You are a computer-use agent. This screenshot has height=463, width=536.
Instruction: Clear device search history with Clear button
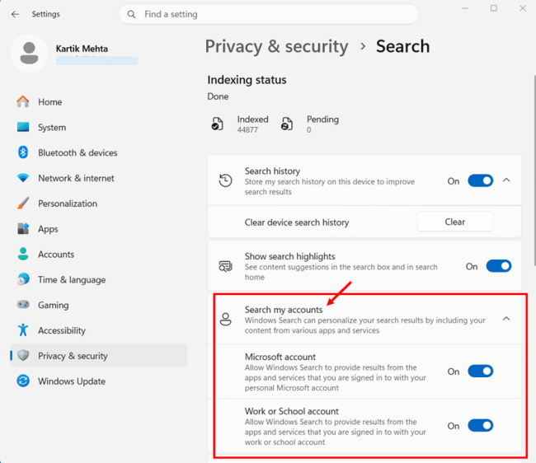point(454,222)
